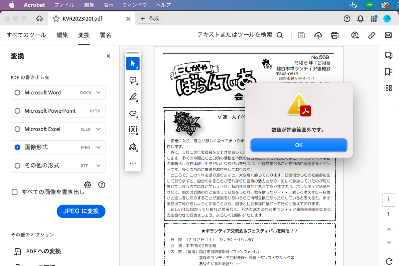The height and width of the screenshot is (266, 399).
Task: Select the freehand draw tool
Action: (x=133, y=113)
